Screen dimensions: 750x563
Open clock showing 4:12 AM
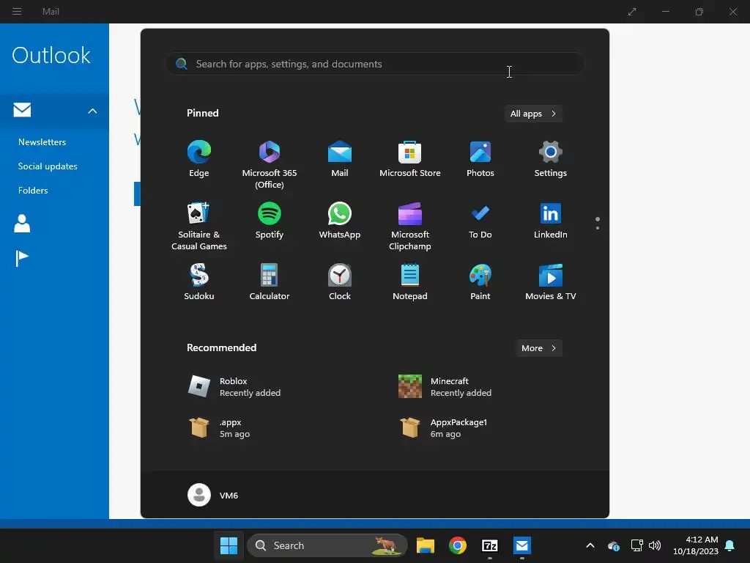(x=696, y=545)
